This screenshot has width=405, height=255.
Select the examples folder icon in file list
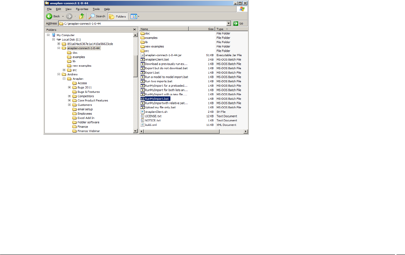[x=143, y=38]
